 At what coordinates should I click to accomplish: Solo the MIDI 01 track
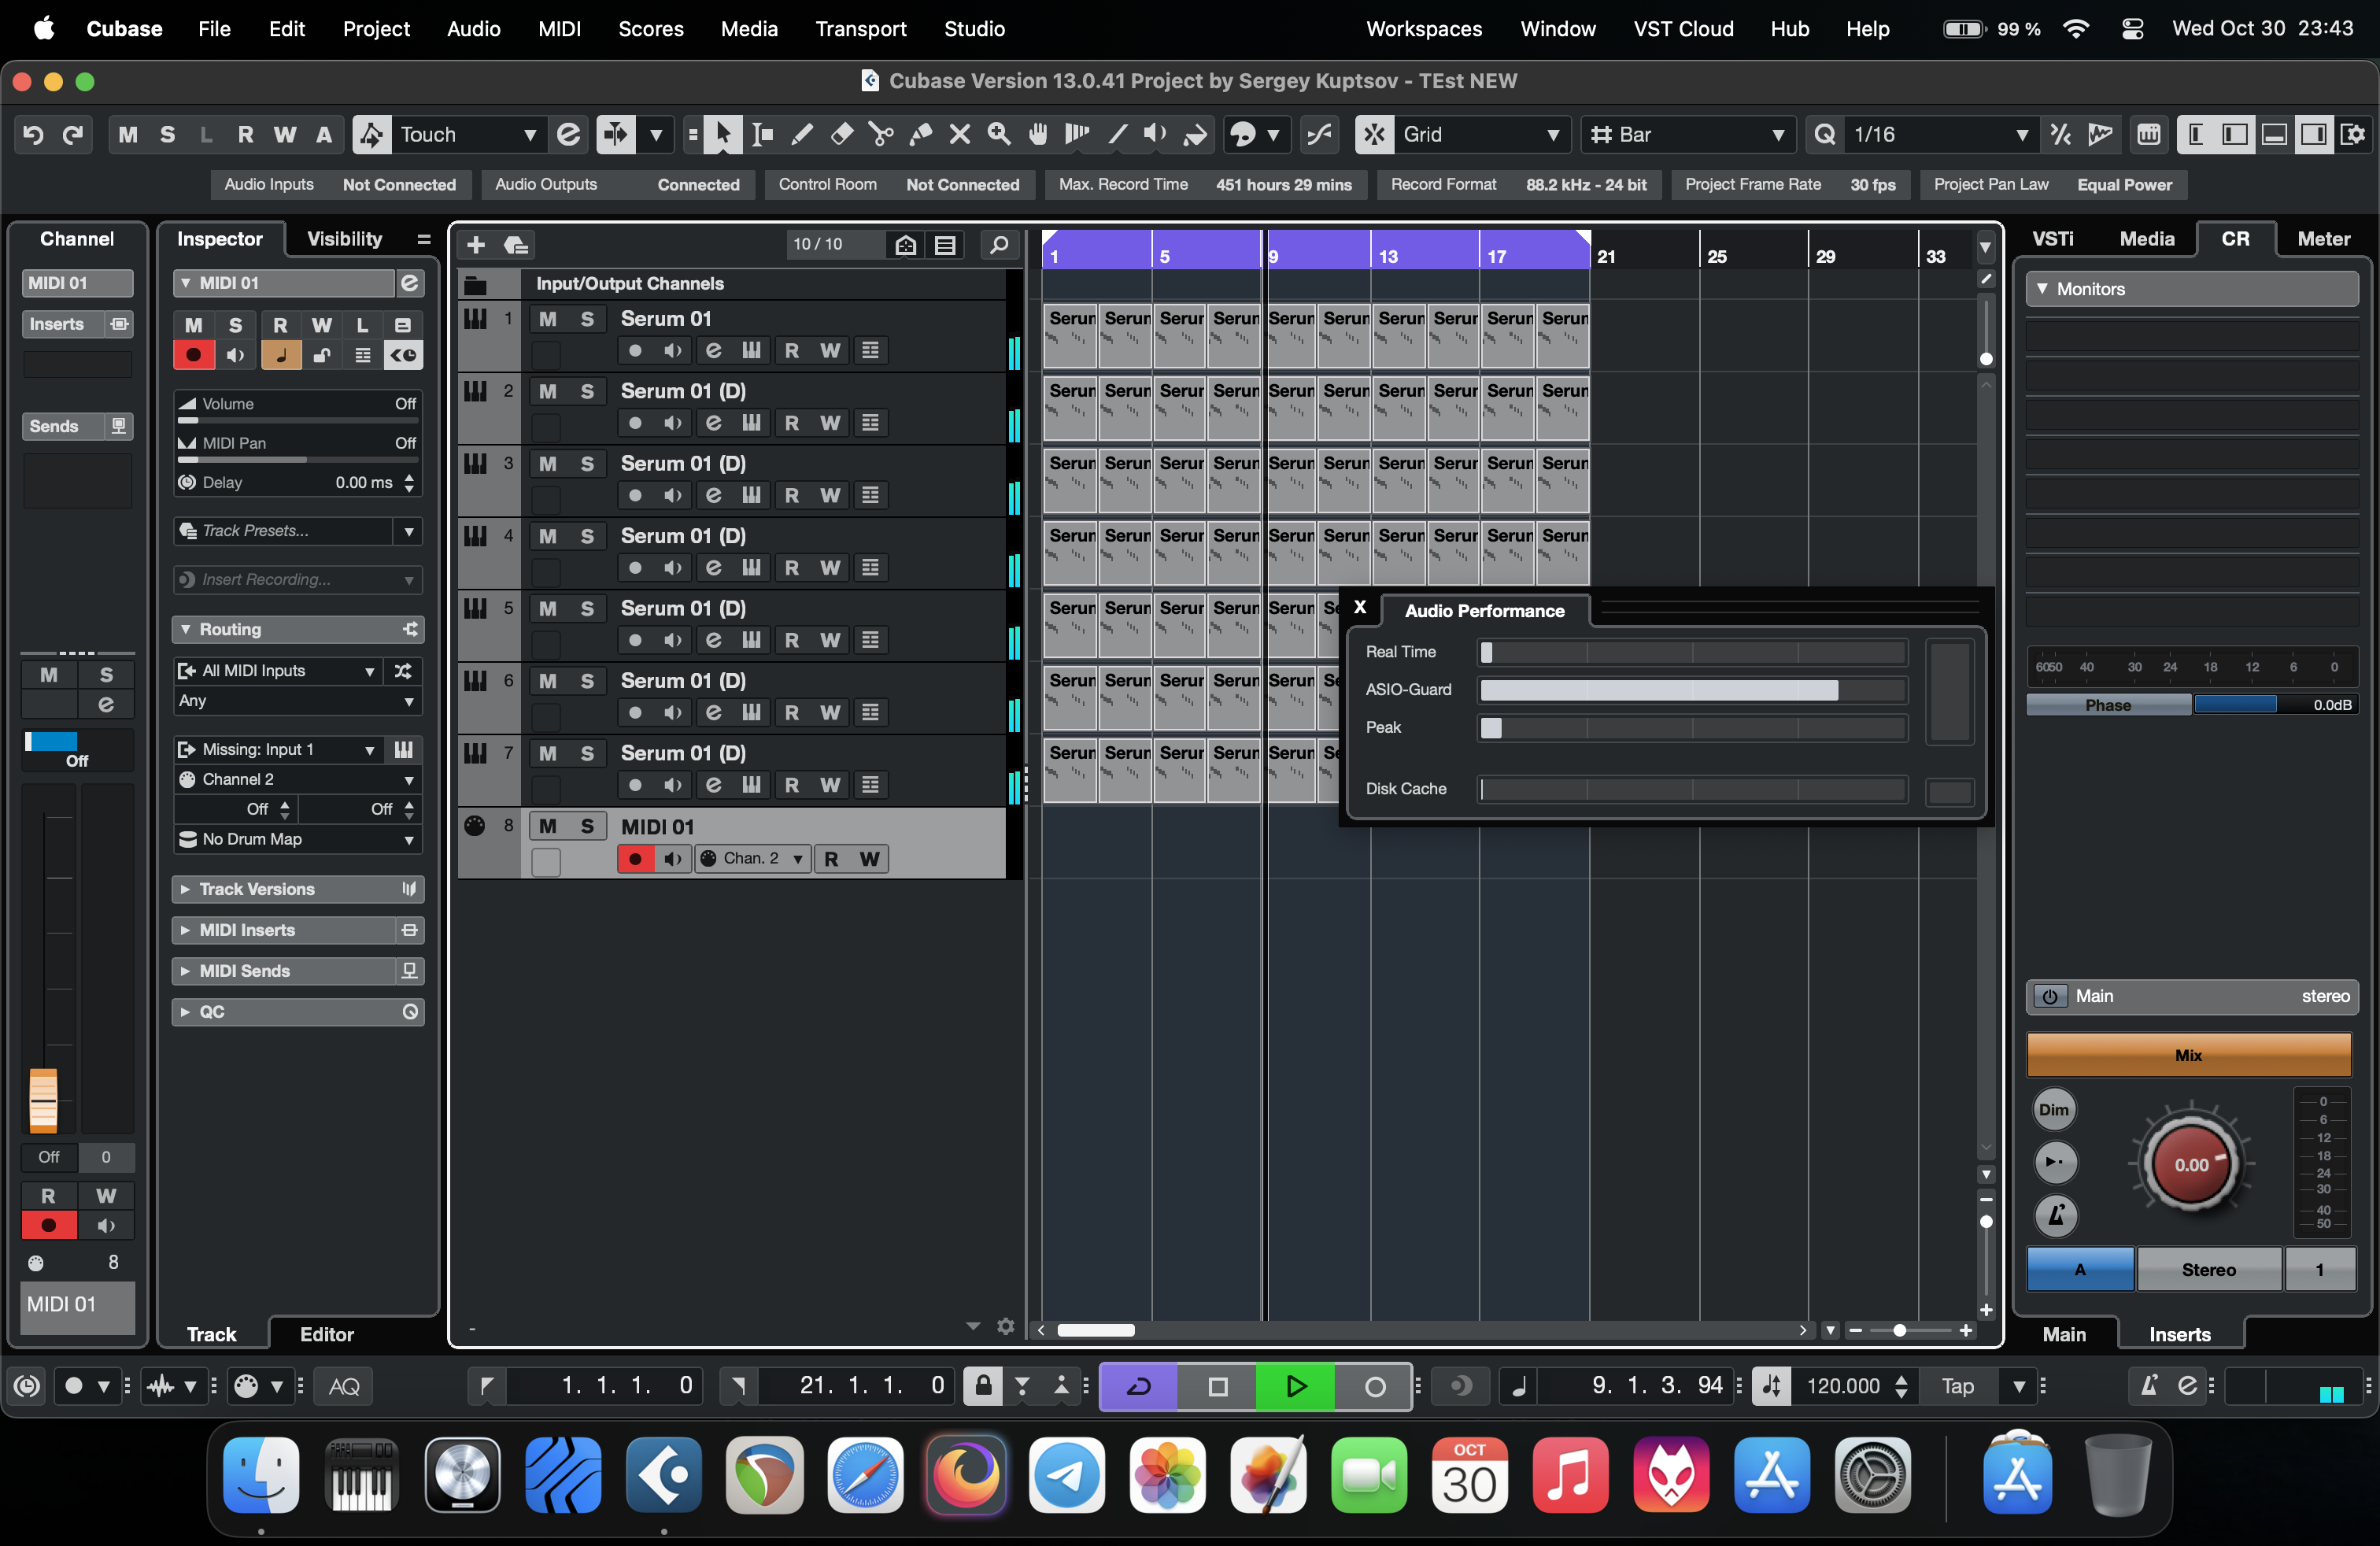point(587,826)
